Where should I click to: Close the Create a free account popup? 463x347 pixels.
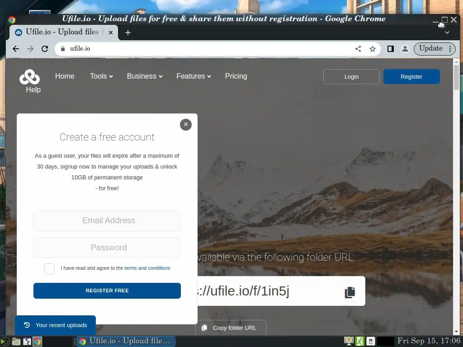point(186,125)
